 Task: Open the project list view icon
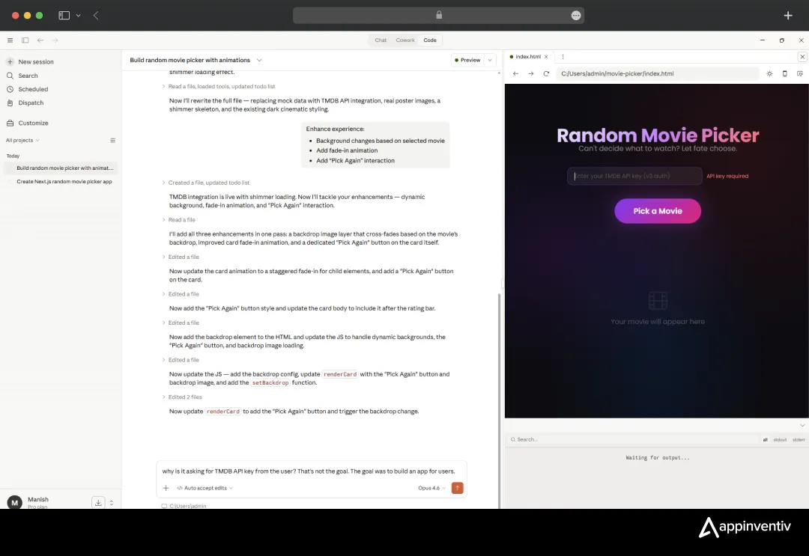pyautogui.click(x=113, y=140)
